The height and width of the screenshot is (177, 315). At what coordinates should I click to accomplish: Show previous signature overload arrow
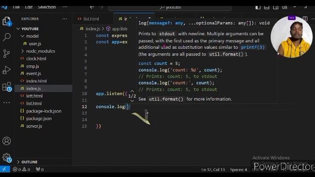132,91
